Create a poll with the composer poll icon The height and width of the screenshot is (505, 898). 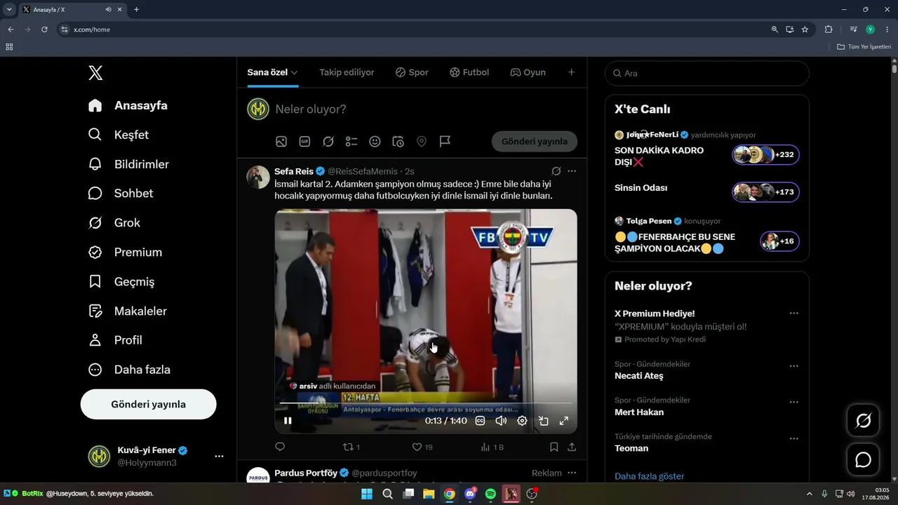pos(351,142)
